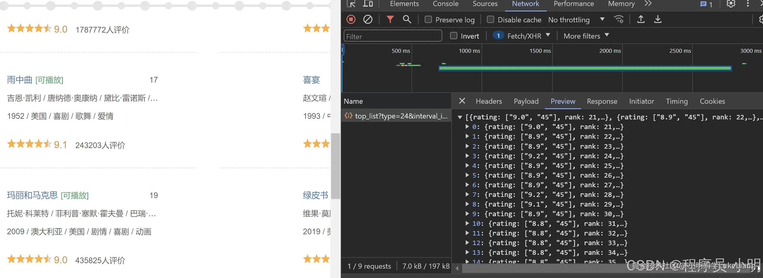Click the preview pane horizontal scrollbar

pos(609,268)
